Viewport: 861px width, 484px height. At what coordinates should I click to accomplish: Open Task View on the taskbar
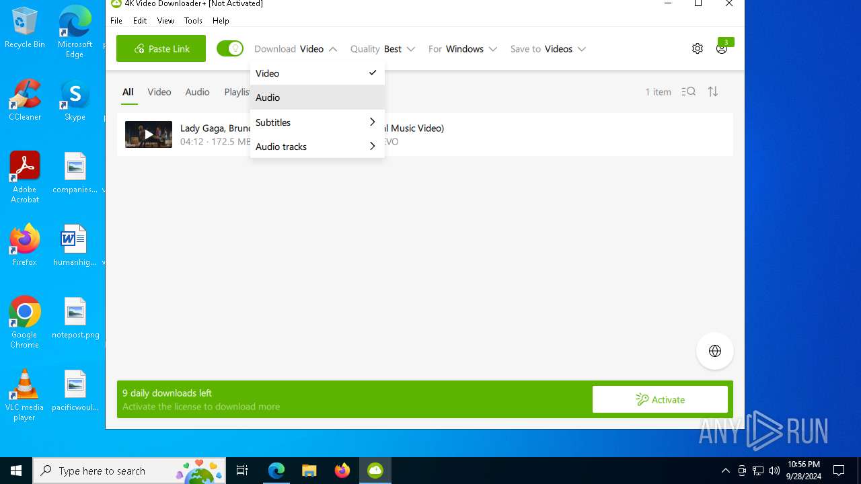click(242, 471)
